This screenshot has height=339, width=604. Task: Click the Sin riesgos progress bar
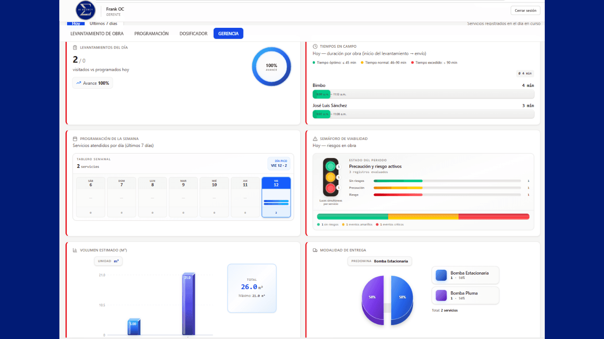(447, 181)
